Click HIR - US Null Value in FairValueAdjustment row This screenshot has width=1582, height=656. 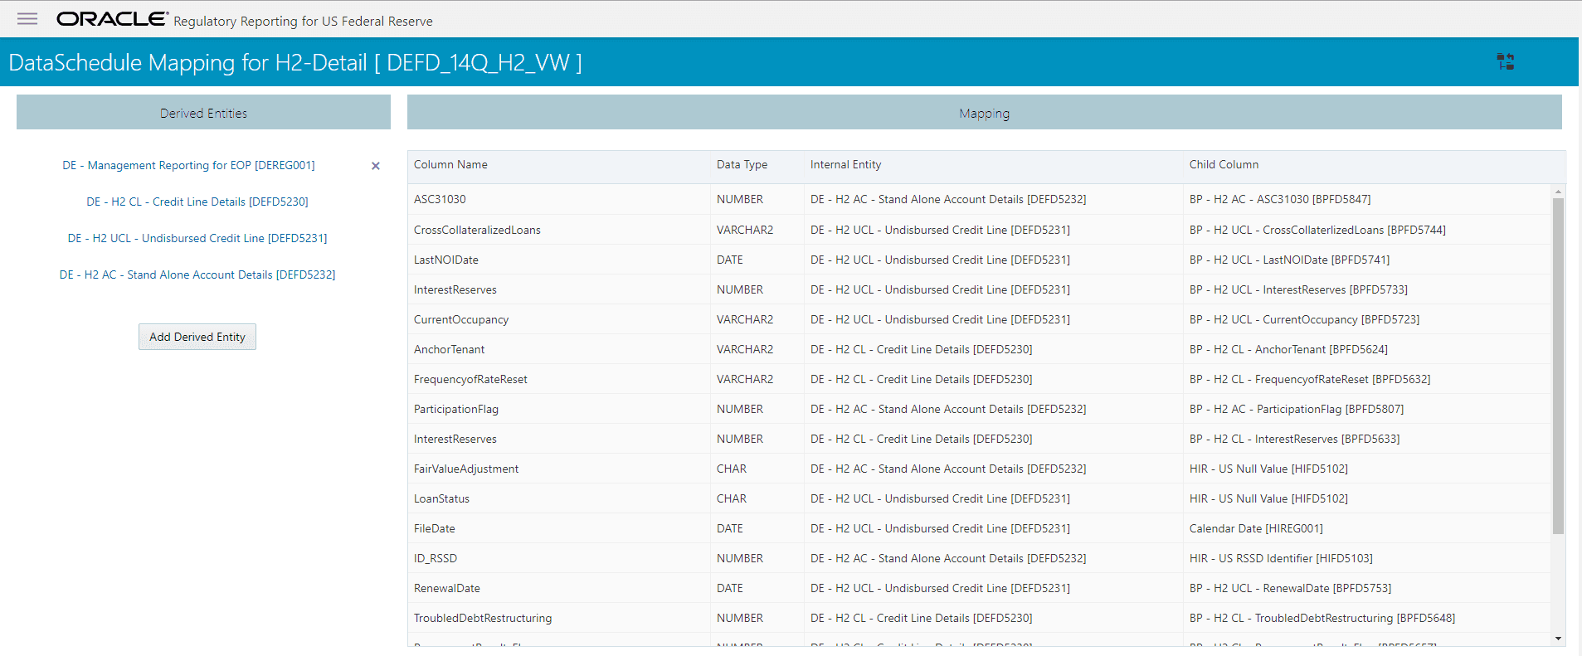(1268, 469)
